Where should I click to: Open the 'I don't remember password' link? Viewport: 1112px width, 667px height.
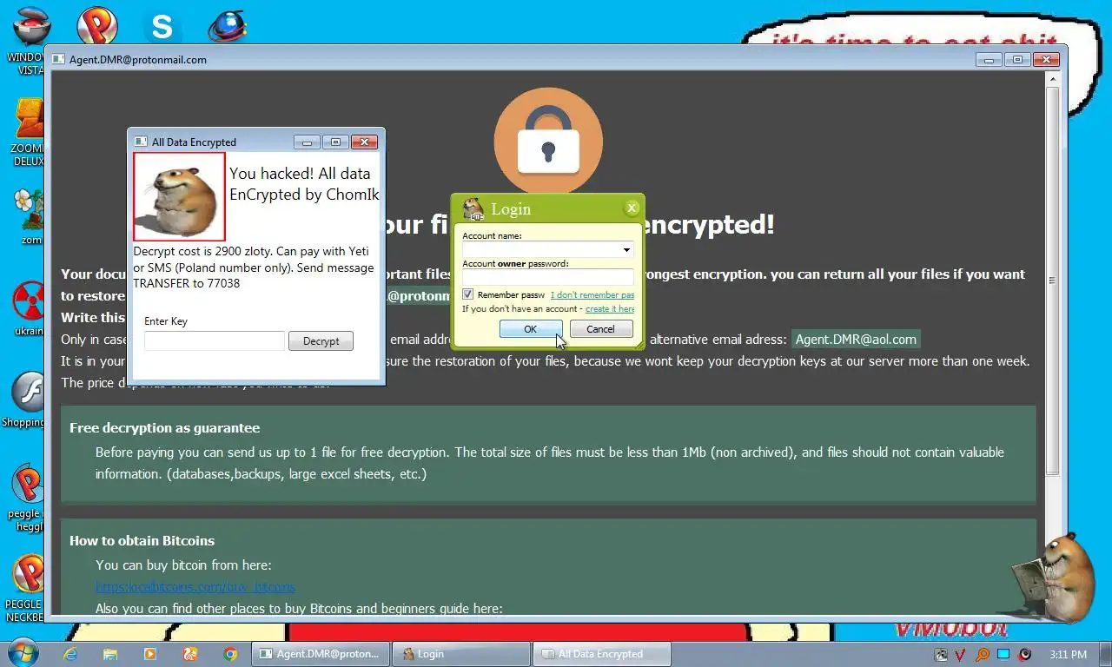click(592, 294)
